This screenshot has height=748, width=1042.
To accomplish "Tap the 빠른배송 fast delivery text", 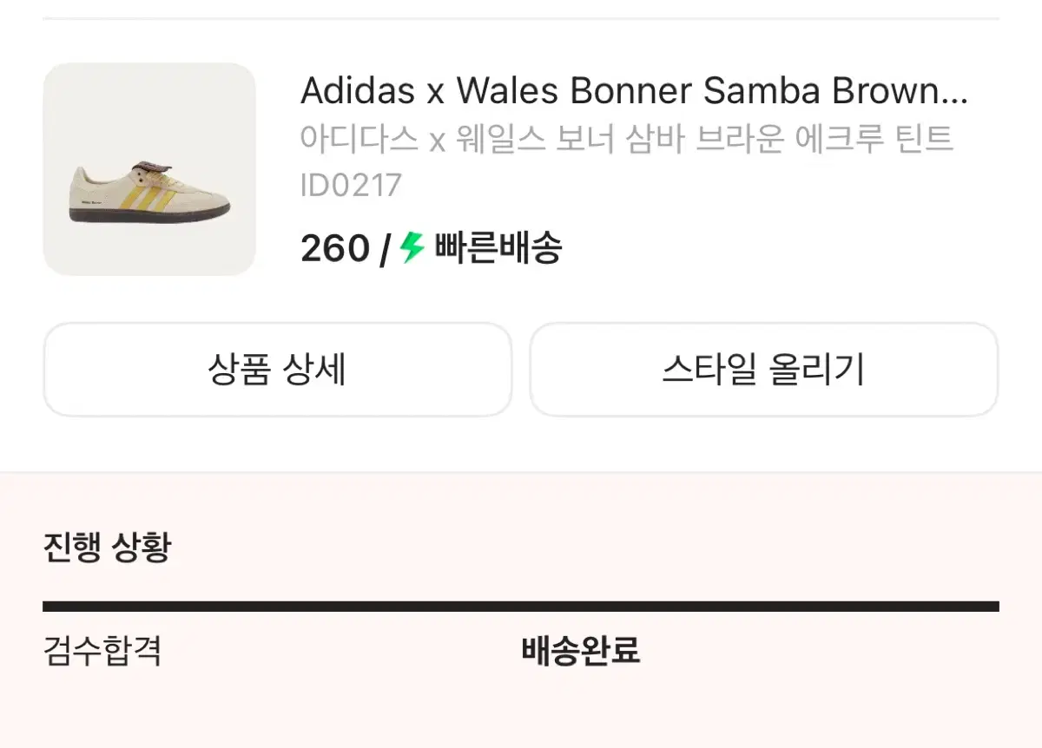I will 498,250.
